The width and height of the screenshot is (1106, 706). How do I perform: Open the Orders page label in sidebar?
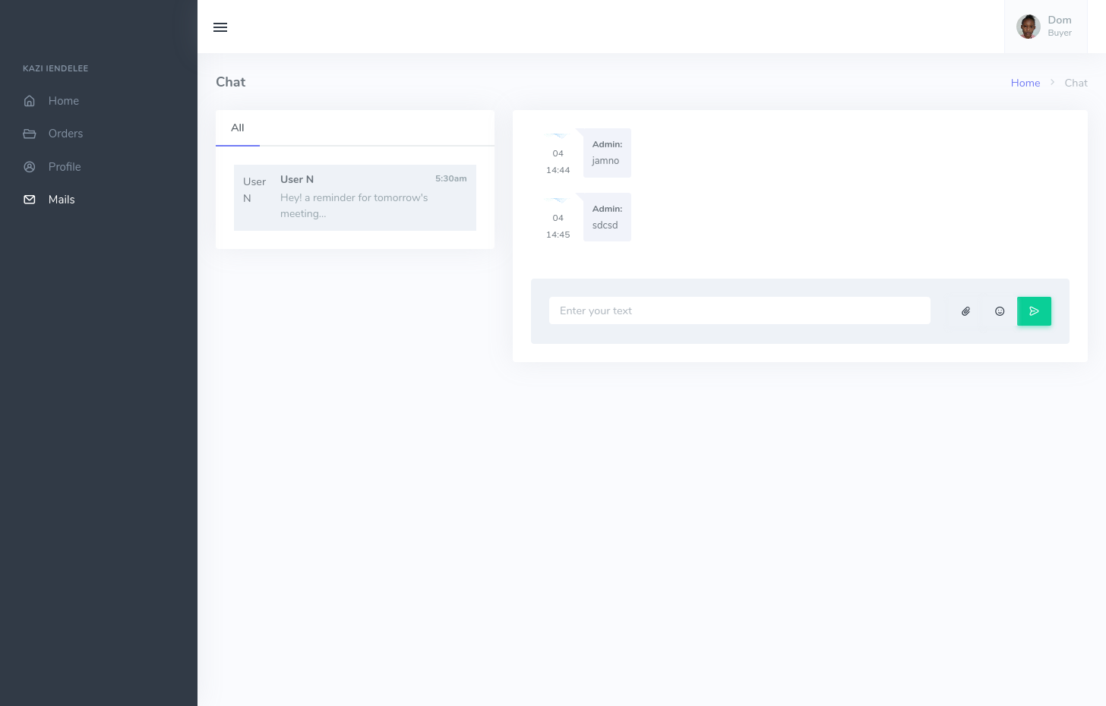(x=65, y=134)
